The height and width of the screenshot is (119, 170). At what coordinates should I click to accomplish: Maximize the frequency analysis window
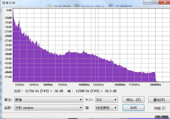pos(155,2)
